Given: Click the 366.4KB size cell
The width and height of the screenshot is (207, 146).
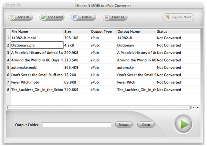Looking at the screenshot, I should click(x=77, y=67).
